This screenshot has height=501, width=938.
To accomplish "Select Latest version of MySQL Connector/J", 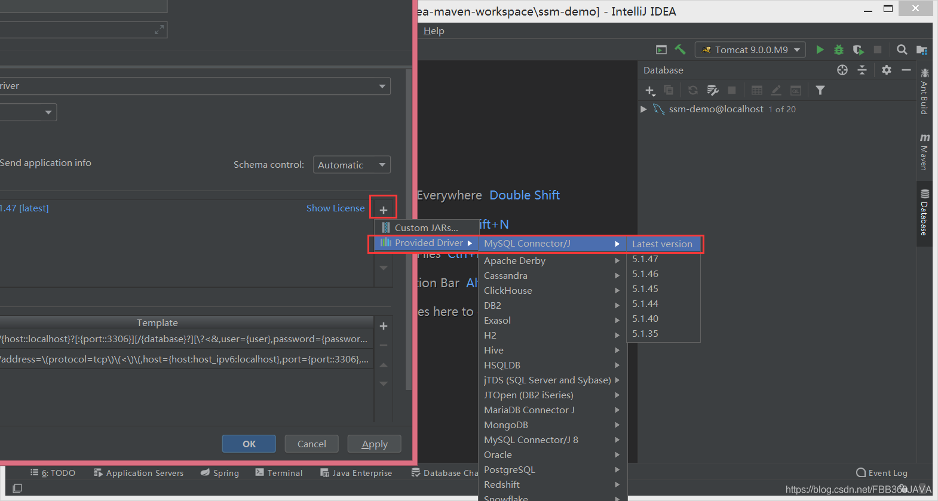I will point(663,244).
